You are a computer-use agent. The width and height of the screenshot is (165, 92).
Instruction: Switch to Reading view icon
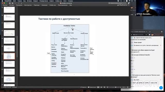coord(104,87)
